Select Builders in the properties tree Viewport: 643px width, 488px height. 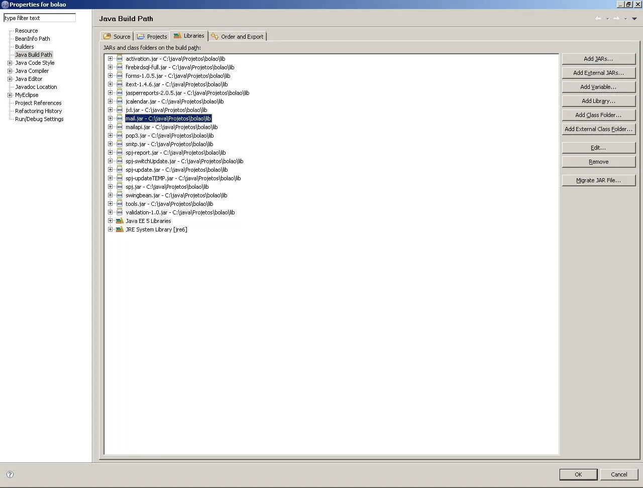point(25,47)
